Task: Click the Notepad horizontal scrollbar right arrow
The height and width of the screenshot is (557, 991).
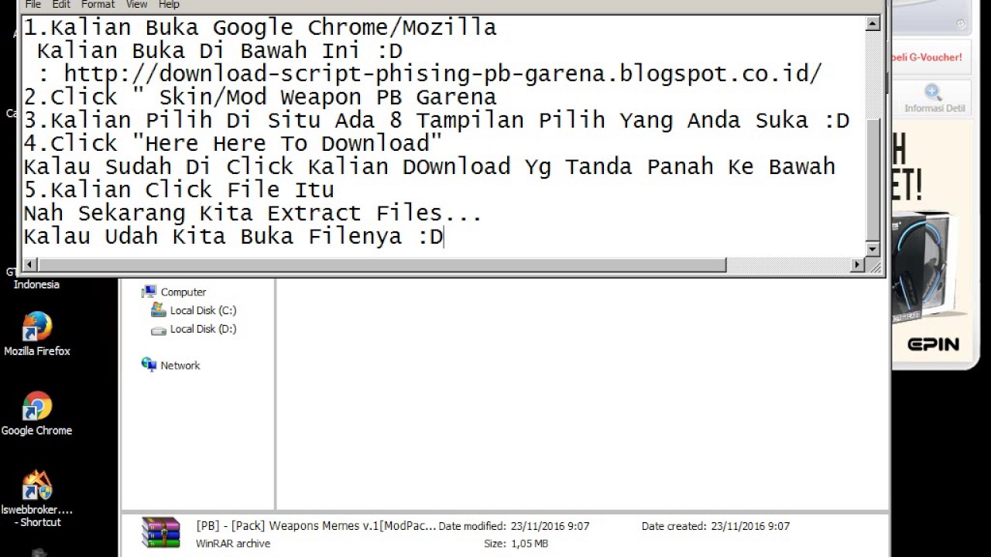Action: (858, 265)
